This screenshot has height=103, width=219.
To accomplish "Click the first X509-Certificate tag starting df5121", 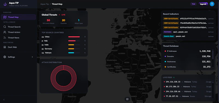I will click(171, 19).
